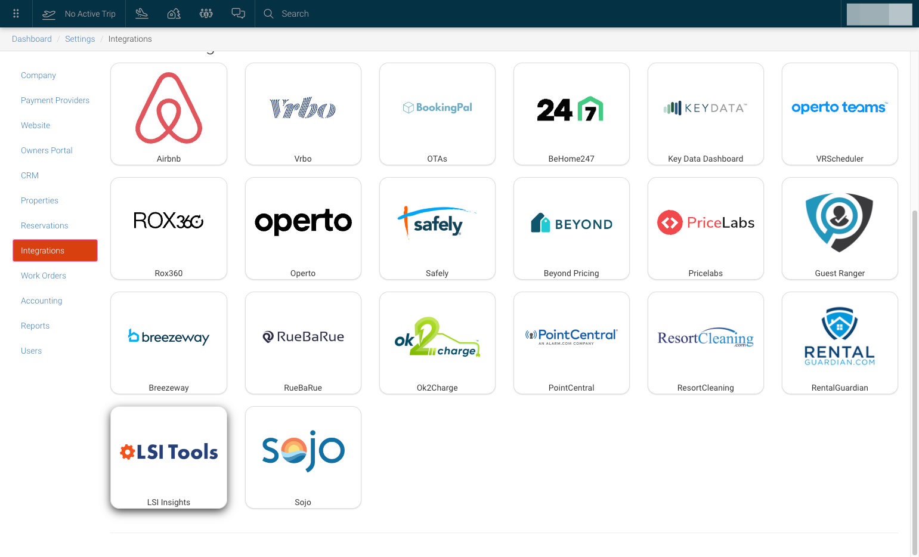Viewport: 919px width, 557px height.
Task: Open Users settings in sidebar
Action: 31,351
